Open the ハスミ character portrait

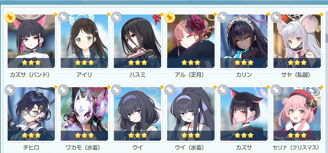pyautogui.click(x=137, y=41)
